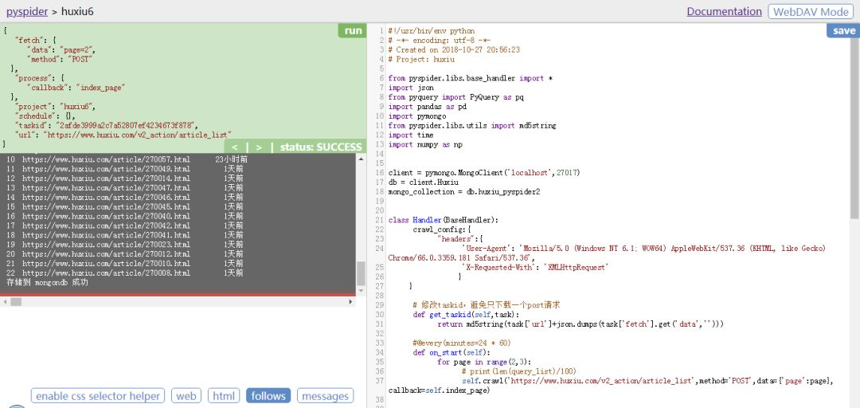
Task: Go to previous task with < arrow
Action: tap(235, 147)
